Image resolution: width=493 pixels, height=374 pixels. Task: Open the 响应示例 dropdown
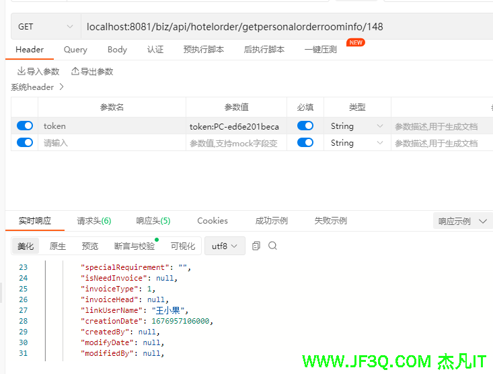463,221
